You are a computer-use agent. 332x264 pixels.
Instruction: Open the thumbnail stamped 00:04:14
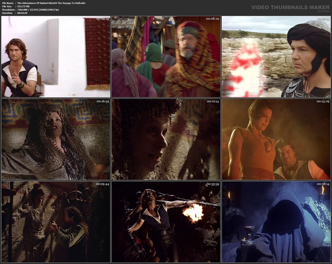coord(56,56)
